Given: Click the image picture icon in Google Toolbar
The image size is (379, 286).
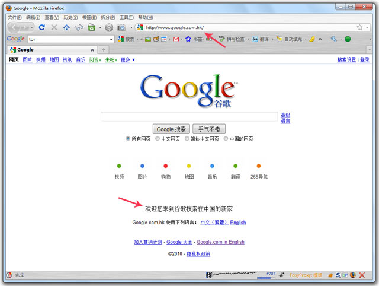Looking at the screenshot, I should pyautogui.click(x=148, y=39).
